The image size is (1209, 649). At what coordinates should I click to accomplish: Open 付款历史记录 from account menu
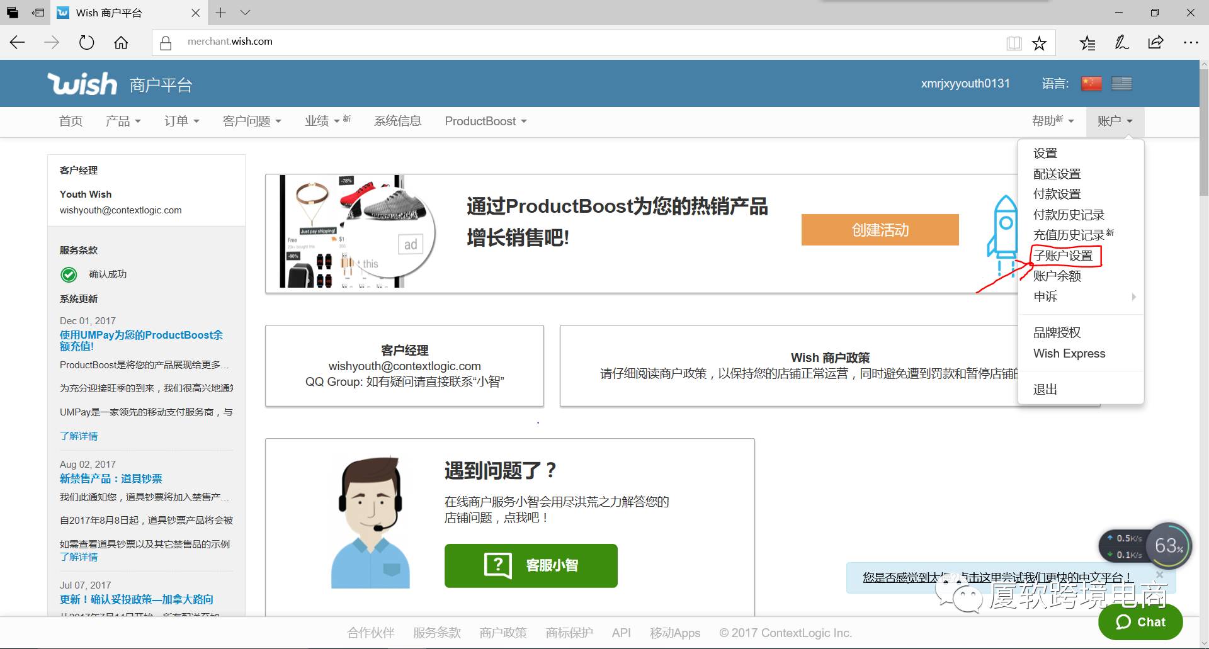tap(1069, 215)
